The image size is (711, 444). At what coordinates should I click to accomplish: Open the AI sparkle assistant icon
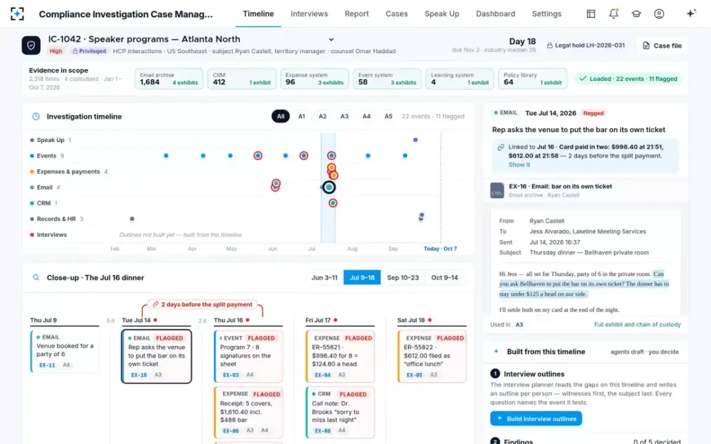[691, 14]
